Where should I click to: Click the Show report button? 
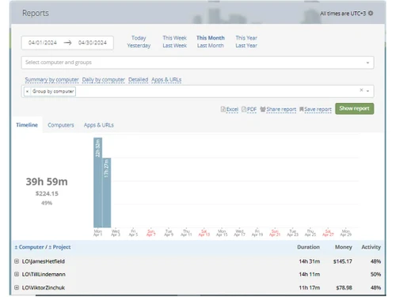[x=355, y=109]
